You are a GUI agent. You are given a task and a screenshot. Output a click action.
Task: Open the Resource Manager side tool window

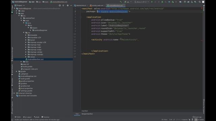point(12,54)
